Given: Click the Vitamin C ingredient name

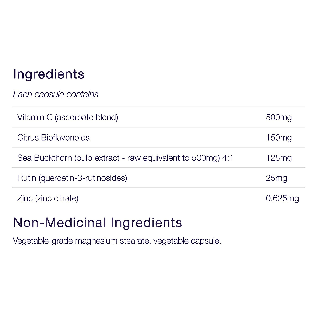Looking at the screenshot, I should pyautogui.click(x=35, y=117).
